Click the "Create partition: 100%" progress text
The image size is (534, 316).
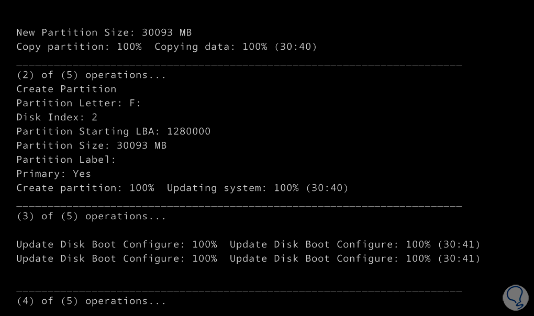(85, 188)
